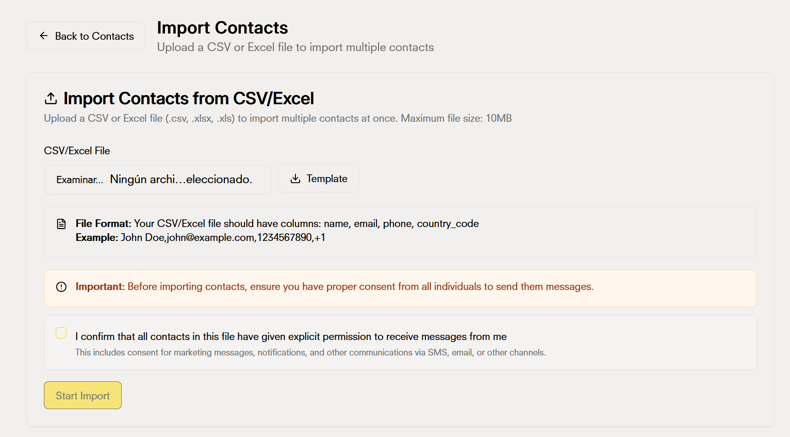This screenshot has width=790, height=437.
Task: Click the download icon inside the Template button
Action: point(295,178)
